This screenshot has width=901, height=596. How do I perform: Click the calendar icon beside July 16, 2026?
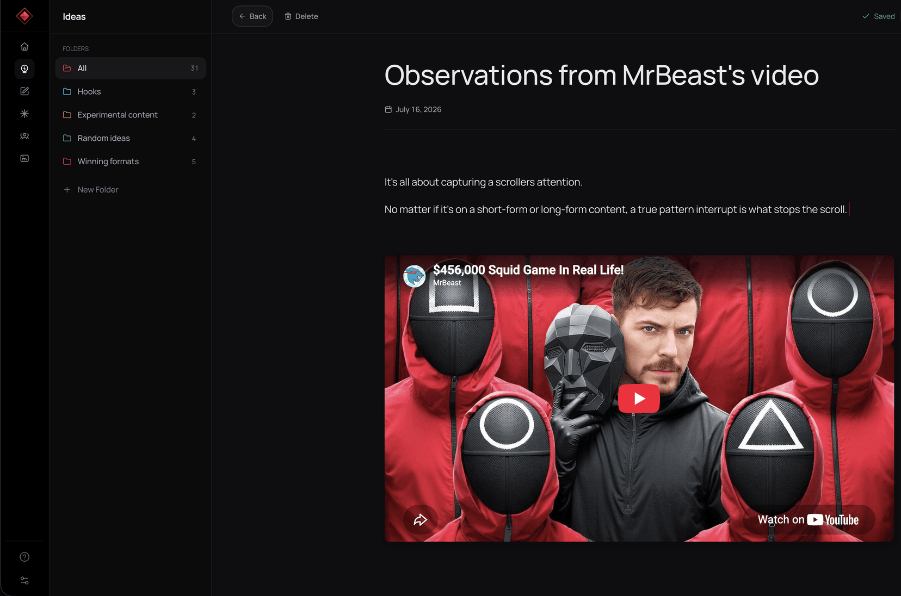[388, 109]
